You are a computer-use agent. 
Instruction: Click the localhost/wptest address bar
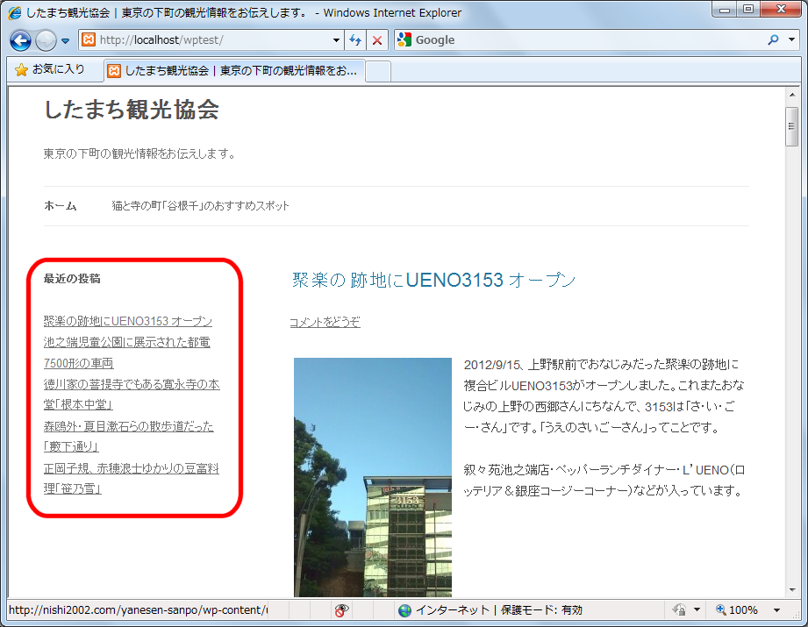point(206,39)
